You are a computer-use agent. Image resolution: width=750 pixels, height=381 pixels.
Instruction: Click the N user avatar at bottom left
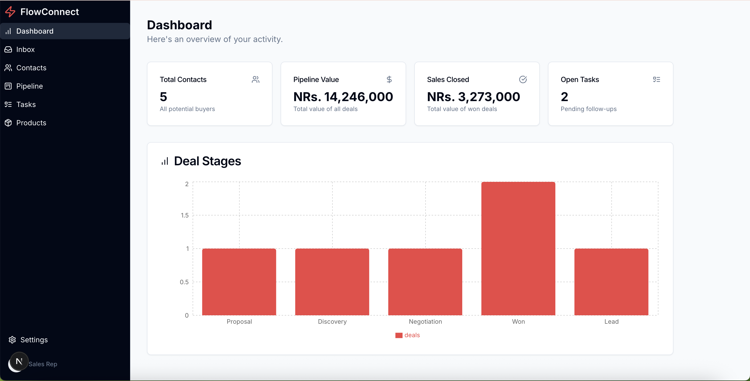click(19, 362)
